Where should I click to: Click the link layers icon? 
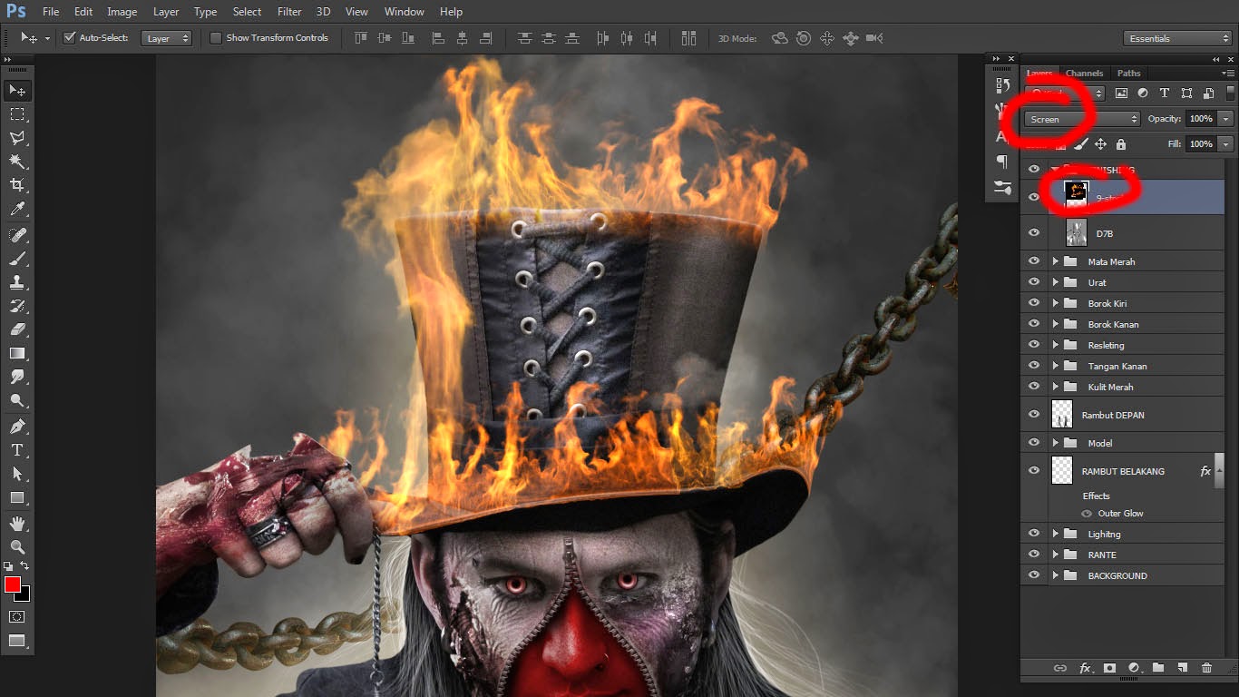pos(1059,668)
